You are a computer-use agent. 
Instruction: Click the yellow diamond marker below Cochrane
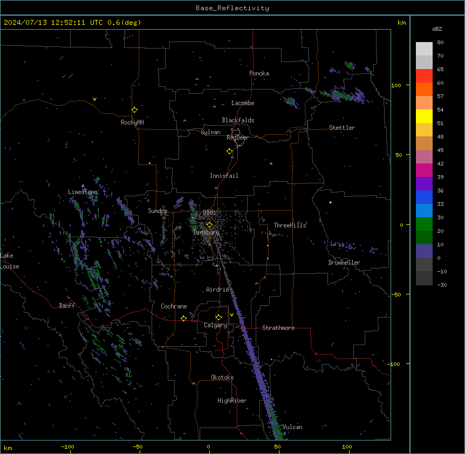pyautogui.click(x=183, y=318)
